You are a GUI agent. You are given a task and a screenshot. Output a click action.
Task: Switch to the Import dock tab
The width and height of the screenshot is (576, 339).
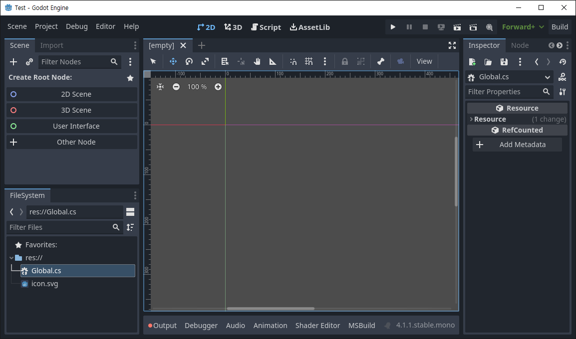click(51, 45)
